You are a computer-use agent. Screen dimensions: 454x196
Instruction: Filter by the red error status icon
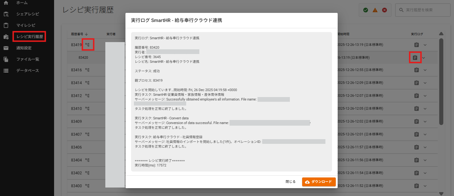(385, 10)
